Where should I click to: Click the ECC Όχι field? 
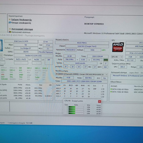(x=104, y=78)
